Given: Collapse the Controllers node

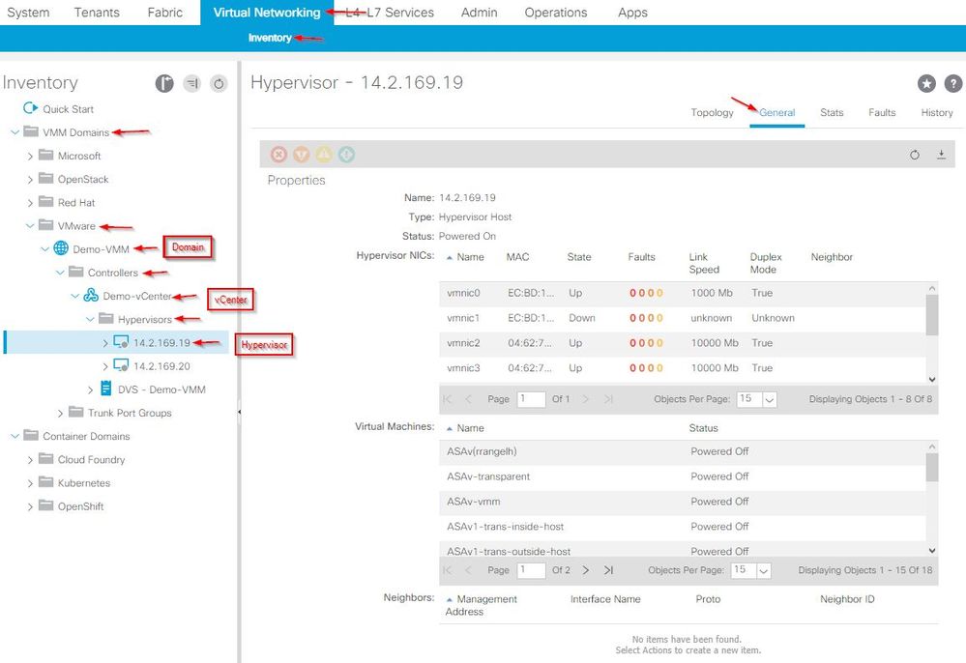Looking at the screenshot, I should (x=60, y=273).
